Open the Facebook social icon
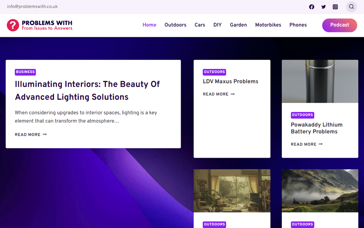The height and width of the screenshot is (228, 364). [311, 7]
